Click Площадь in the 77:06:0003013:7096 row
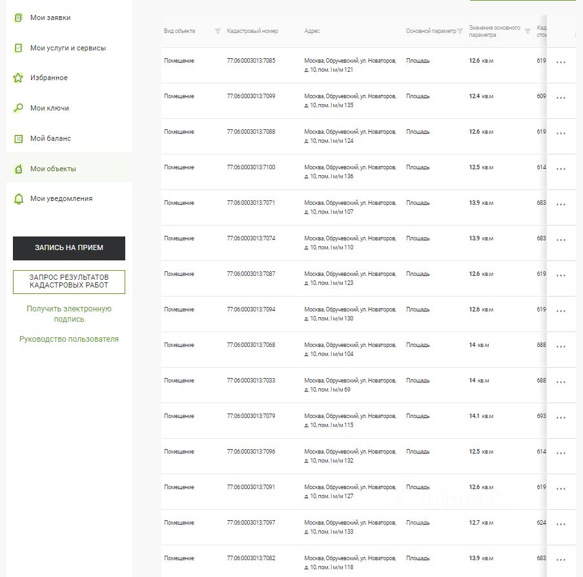Screen dimensions: 583x577 (x=418, y=451)
